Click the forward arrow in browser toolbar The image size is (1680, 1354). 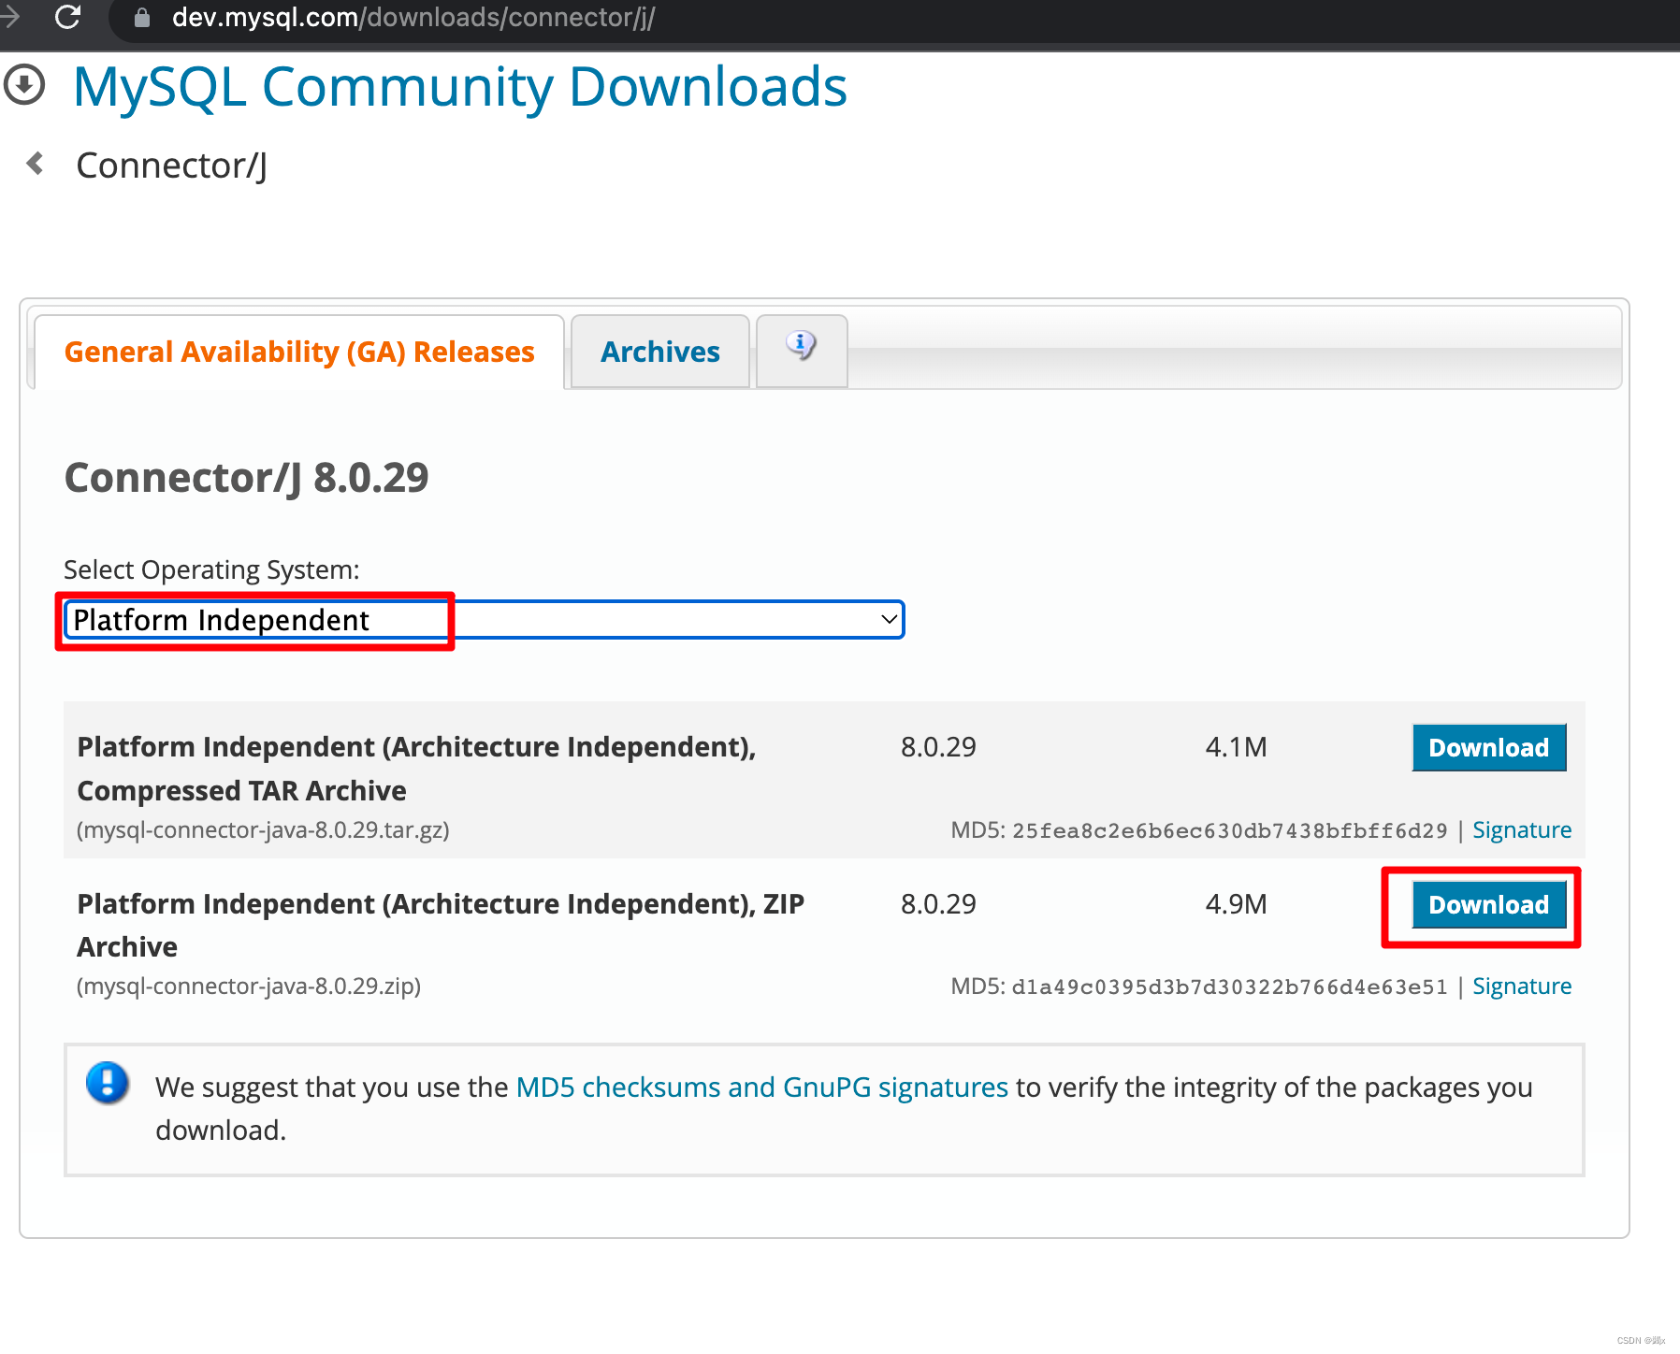[x=9, y=16]
